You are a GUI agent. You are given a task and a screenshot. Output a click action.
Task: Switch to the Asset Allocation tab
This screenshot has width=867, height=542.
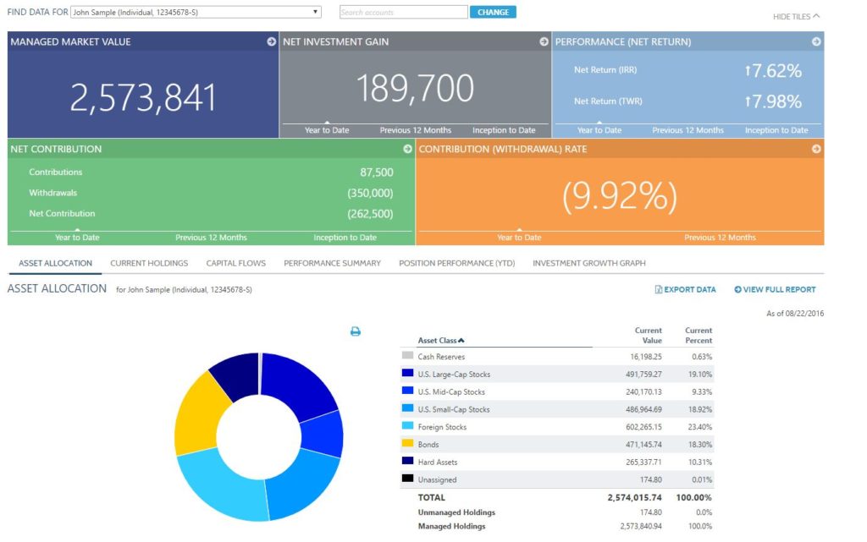pos(55,263)
